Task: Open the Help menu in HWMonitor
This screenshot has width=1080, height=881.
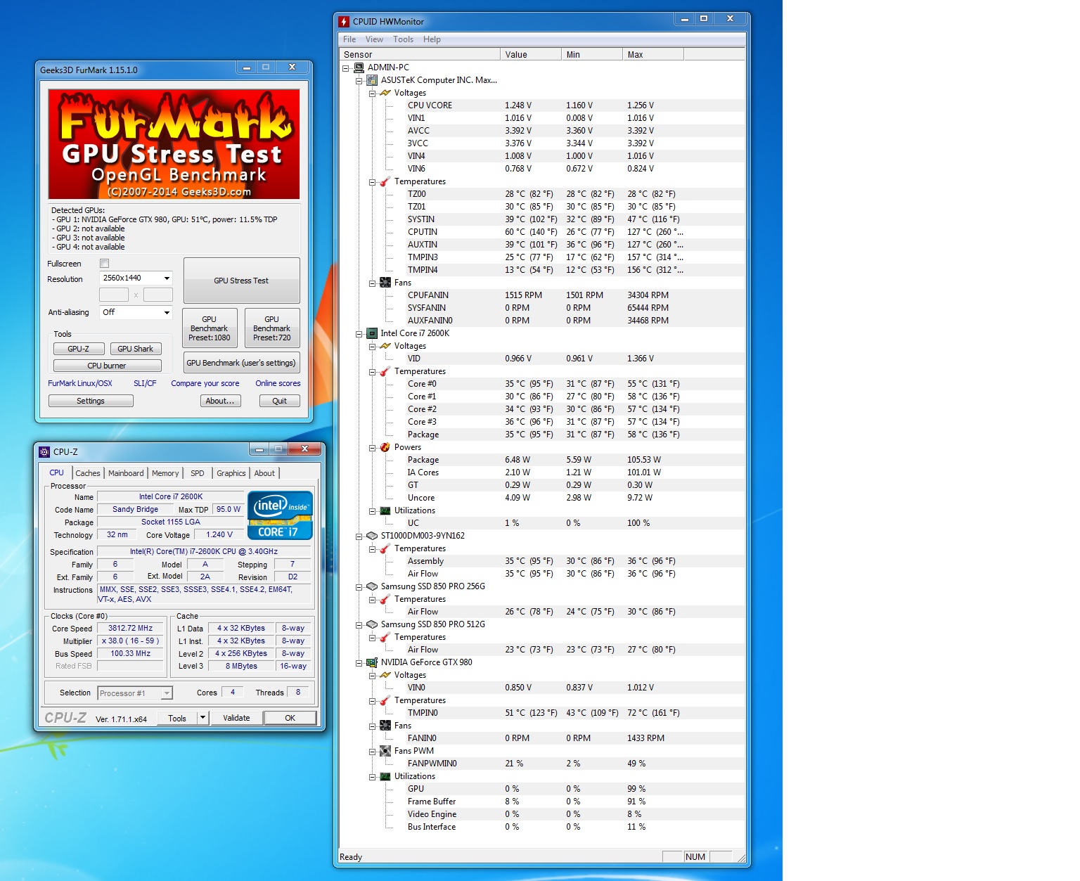Action: pyautogui.click(x=432, y=39)
